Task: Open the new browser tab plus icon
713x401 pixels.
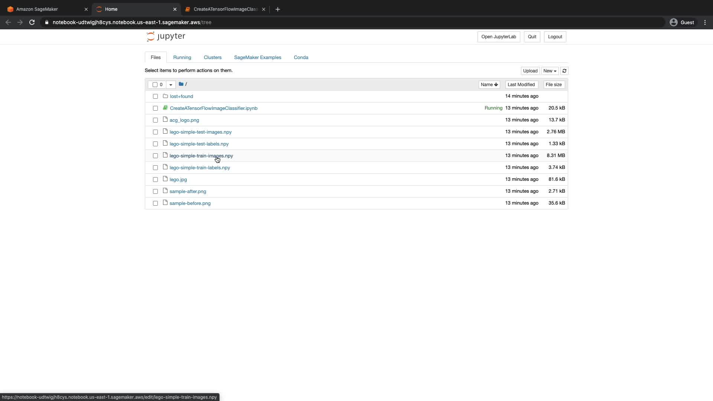Action: (278, 9)
